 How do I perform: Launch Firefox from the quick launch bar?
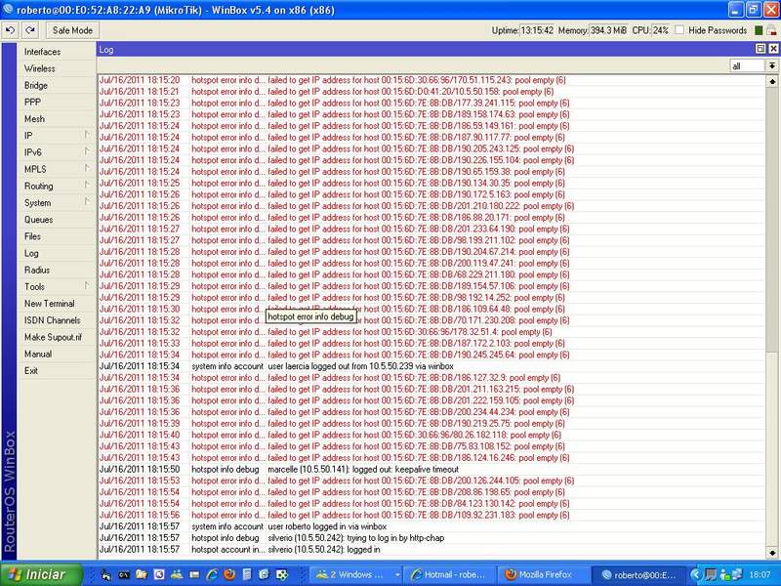coord(229,574)
